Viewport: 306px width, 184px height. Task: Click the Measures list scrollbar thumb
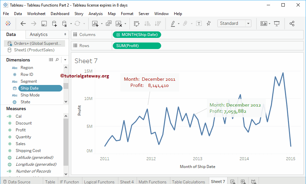coord(66,142)
